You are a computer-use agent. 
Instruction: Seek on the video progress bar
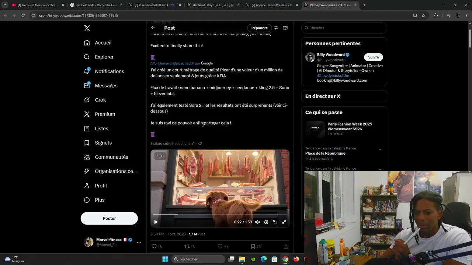pos(220,215)
